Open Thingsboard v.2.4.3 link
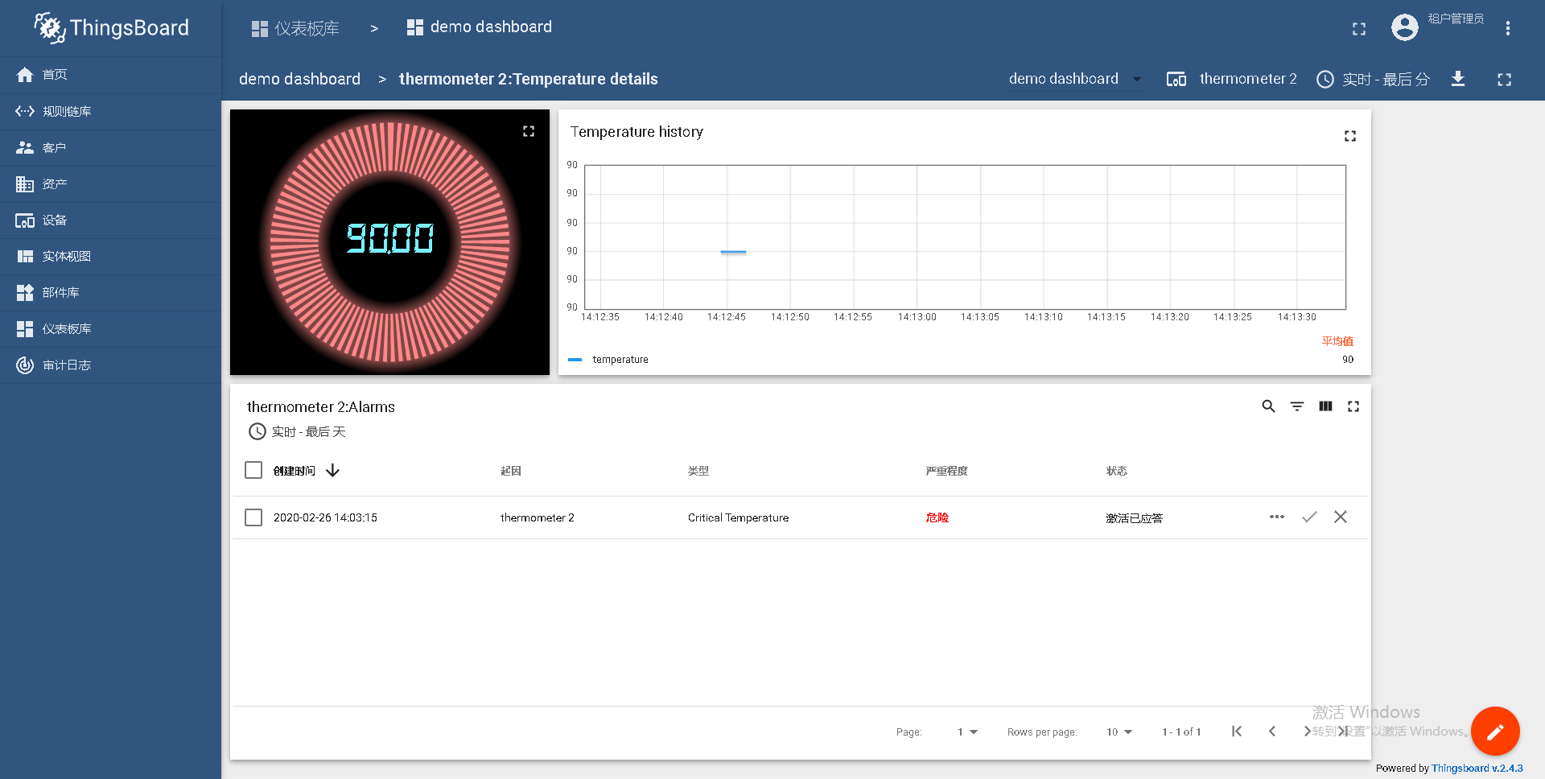 (1477, 769)
